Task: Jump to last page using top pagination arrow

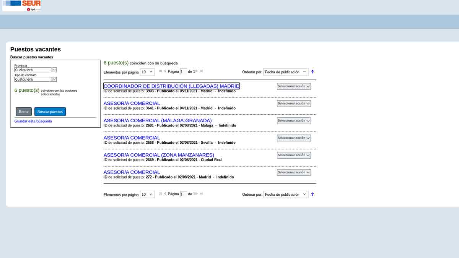Action: (202, 71)
